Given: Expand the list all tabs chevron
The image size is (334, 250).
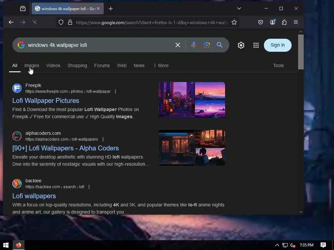Looking at the screenshot, I should tap(239, 8).
